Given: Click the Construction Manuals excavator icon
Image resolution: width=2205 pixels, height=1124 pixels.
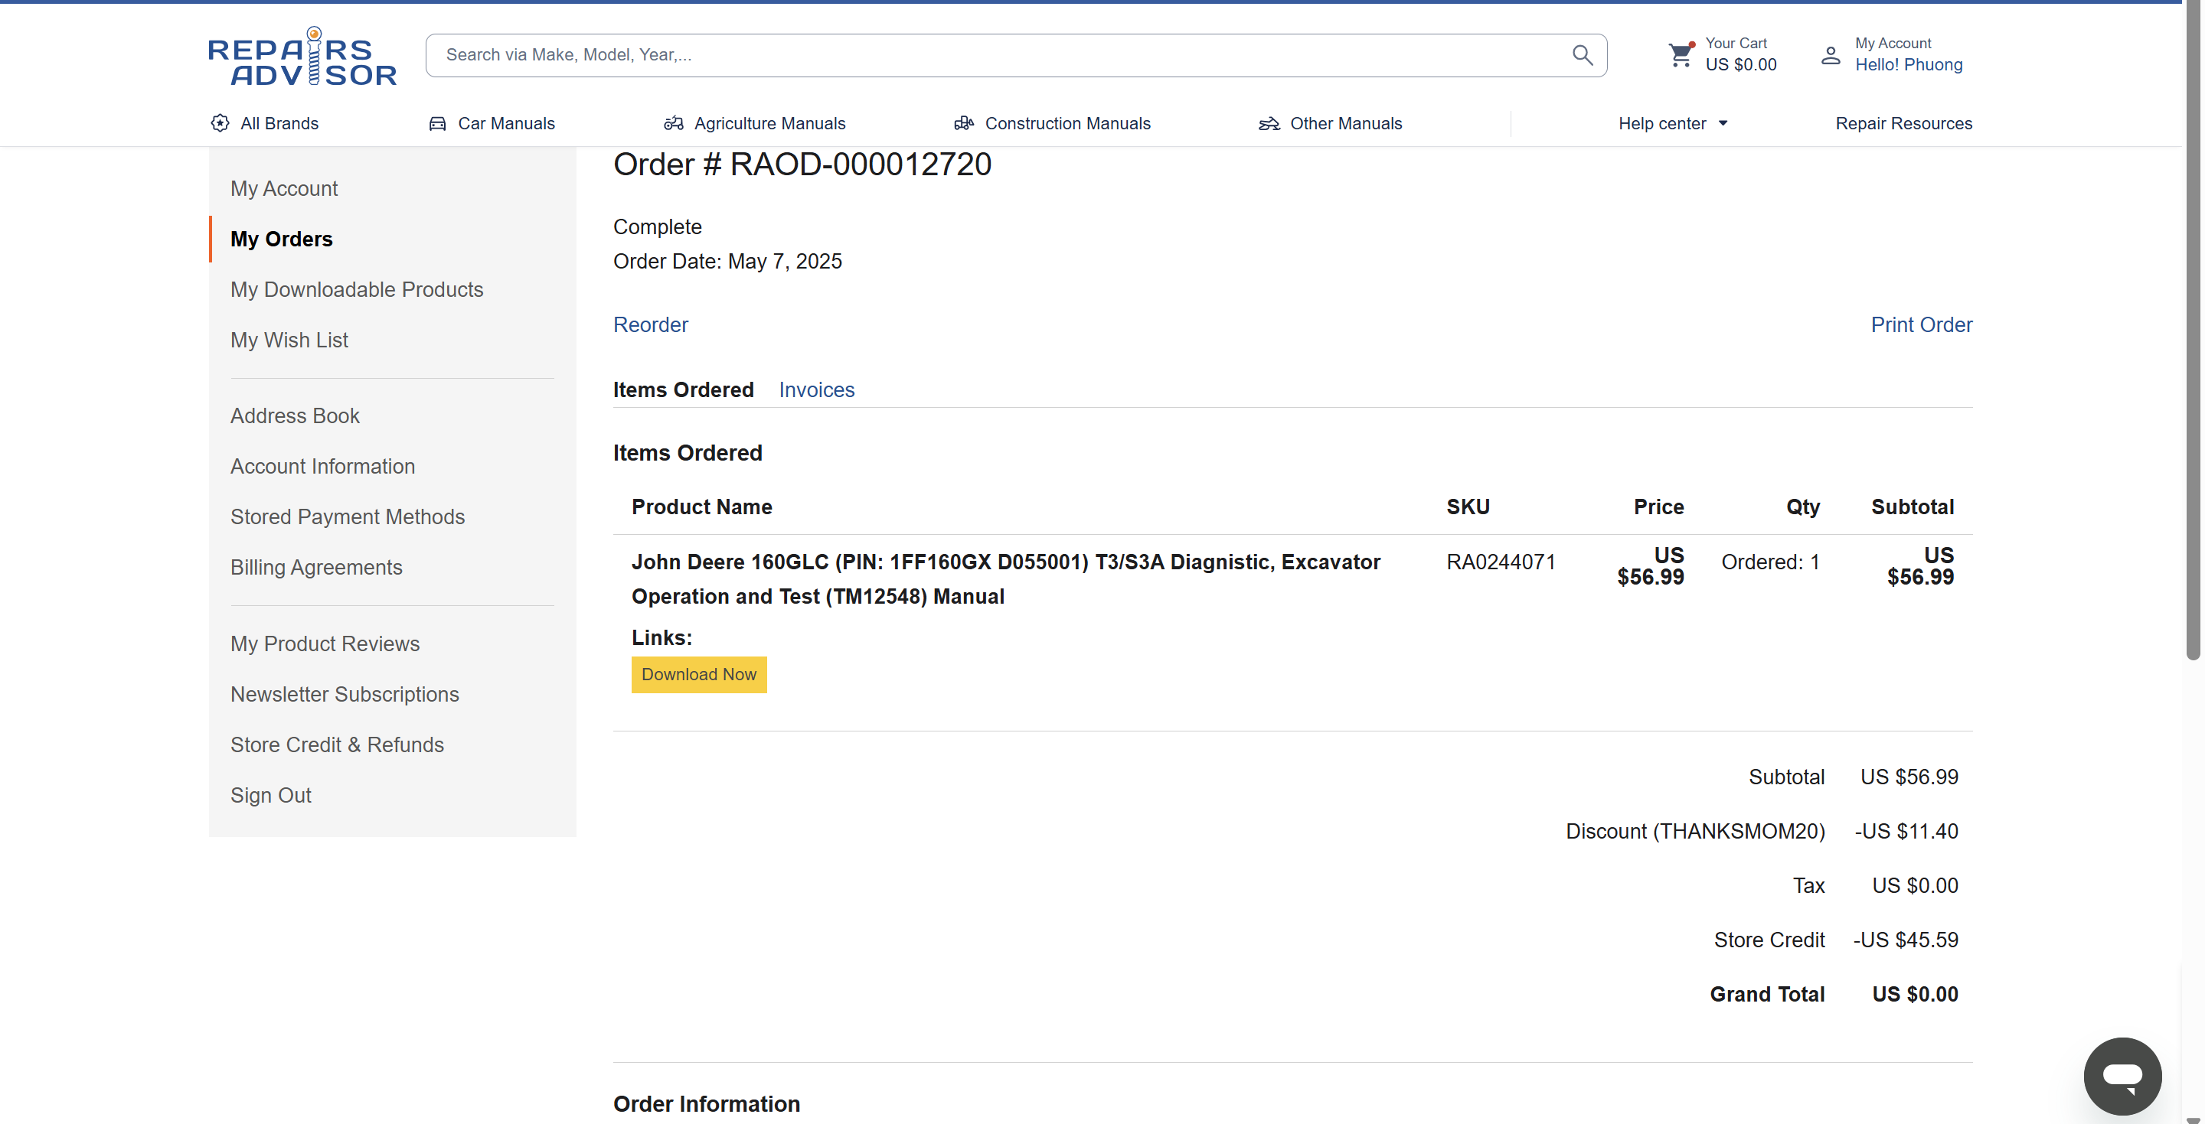Looking at the screenshot, I should tap(964, 123).
